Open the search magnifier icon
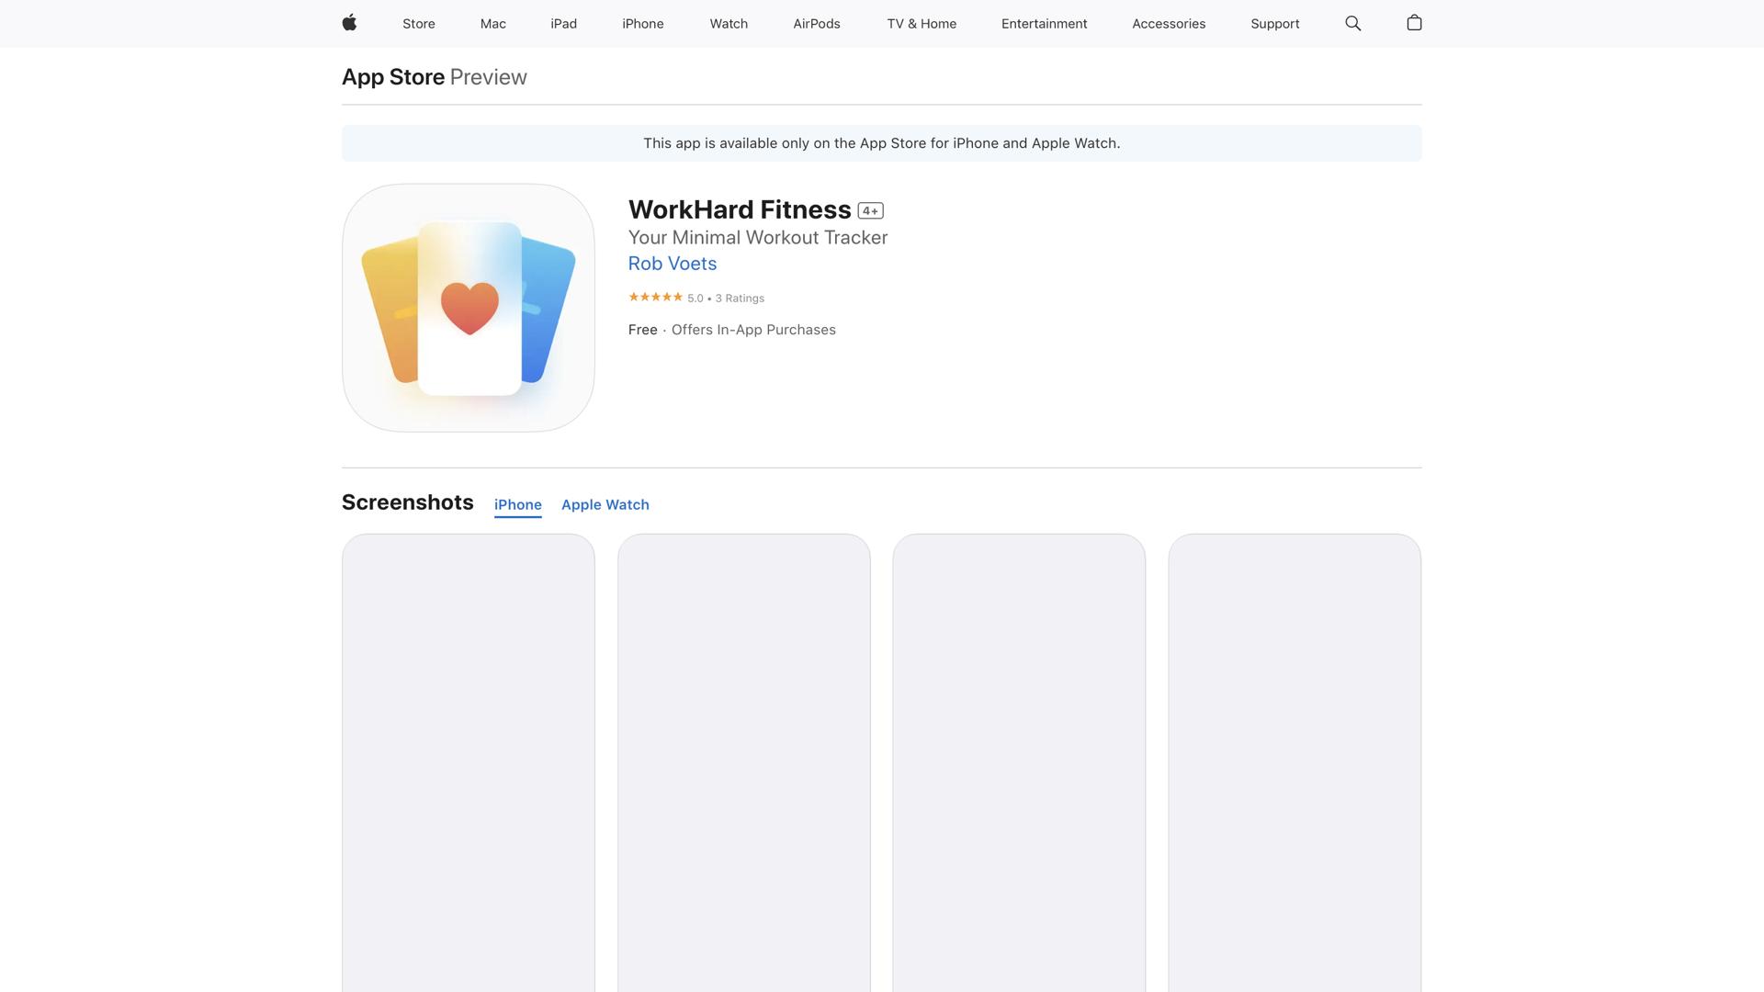This screenshot has width=1764, height=992. (x=1352, y=23)
